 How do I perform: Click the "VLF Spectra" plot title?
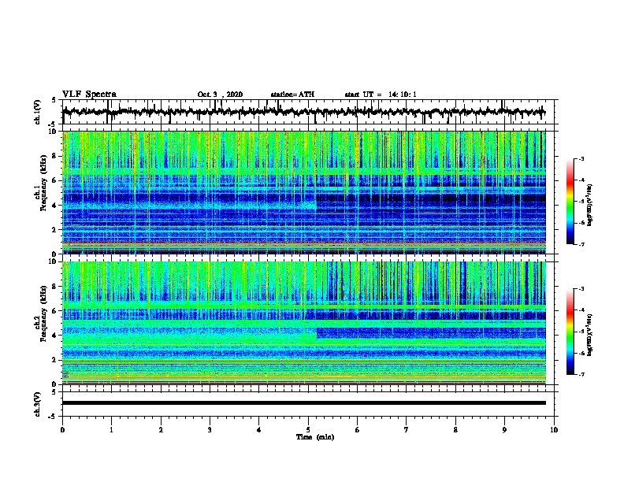click(x=89, y=95)
